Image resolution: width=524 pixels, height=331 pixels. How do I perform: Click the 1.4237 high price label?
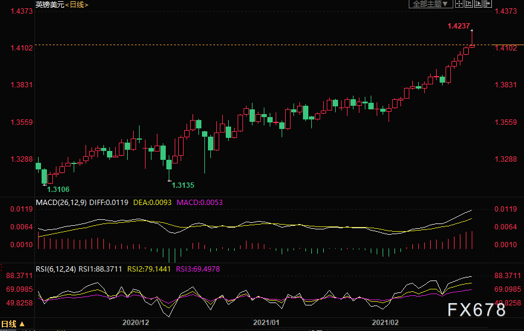[459, 26]
